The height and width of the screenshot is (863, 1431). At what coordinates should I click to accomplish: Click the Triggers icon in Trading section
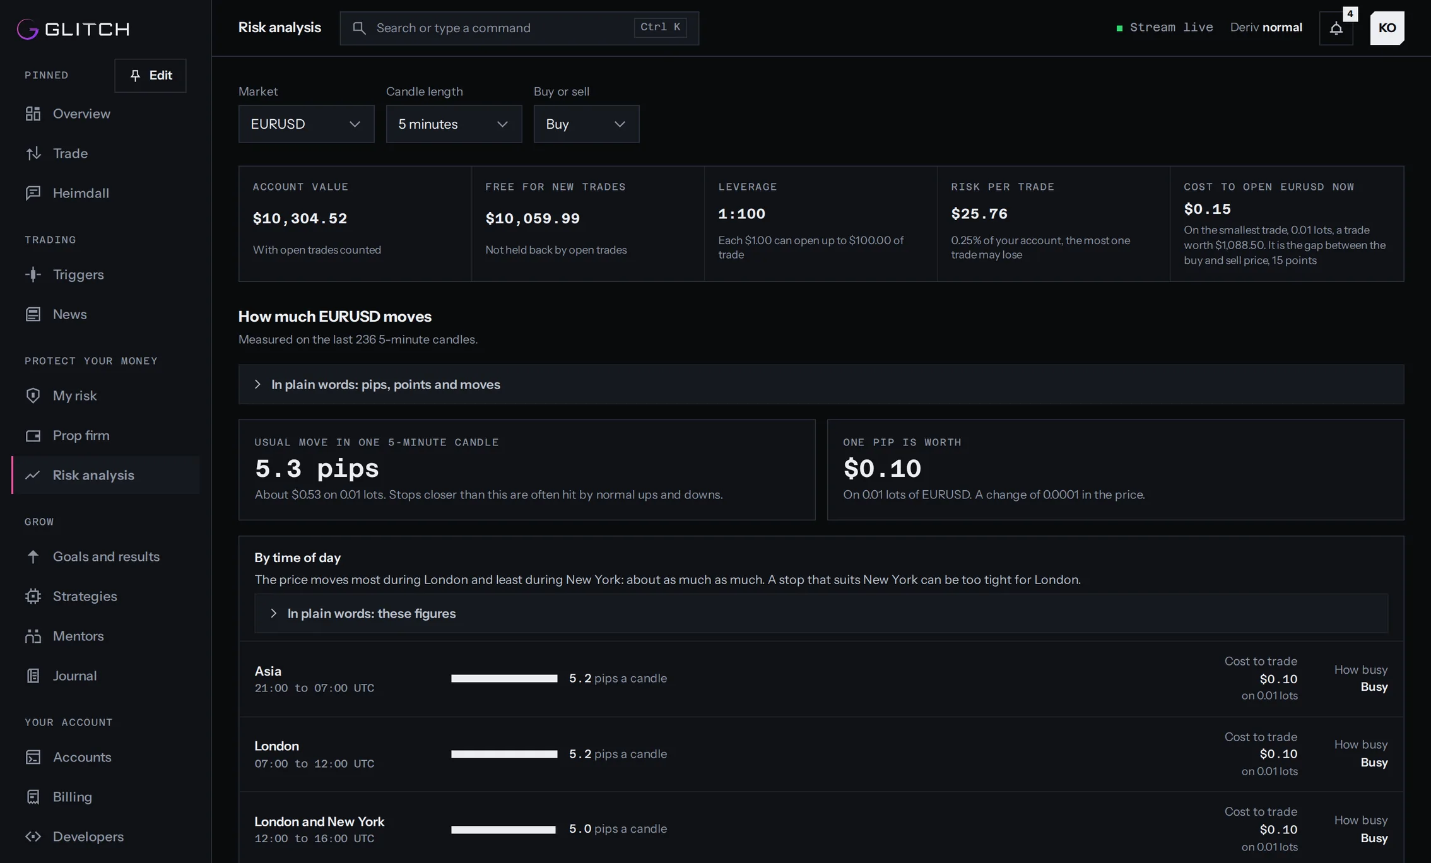(33, 274)
